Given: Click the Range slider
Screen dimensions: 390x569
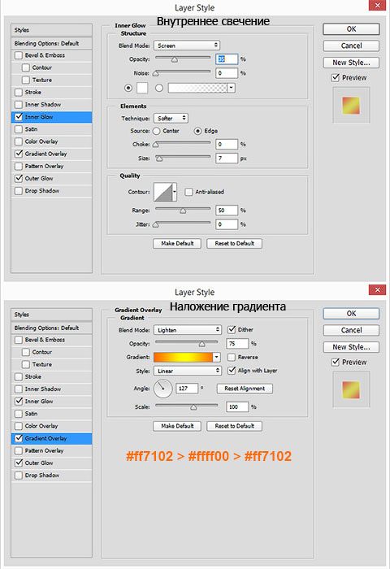Looking at the screenshot, I should (x=183, y=210).
